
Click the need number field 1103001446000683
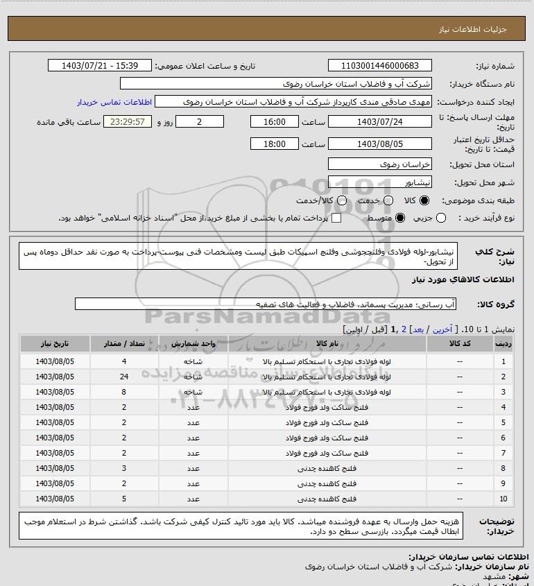point(379,65)
